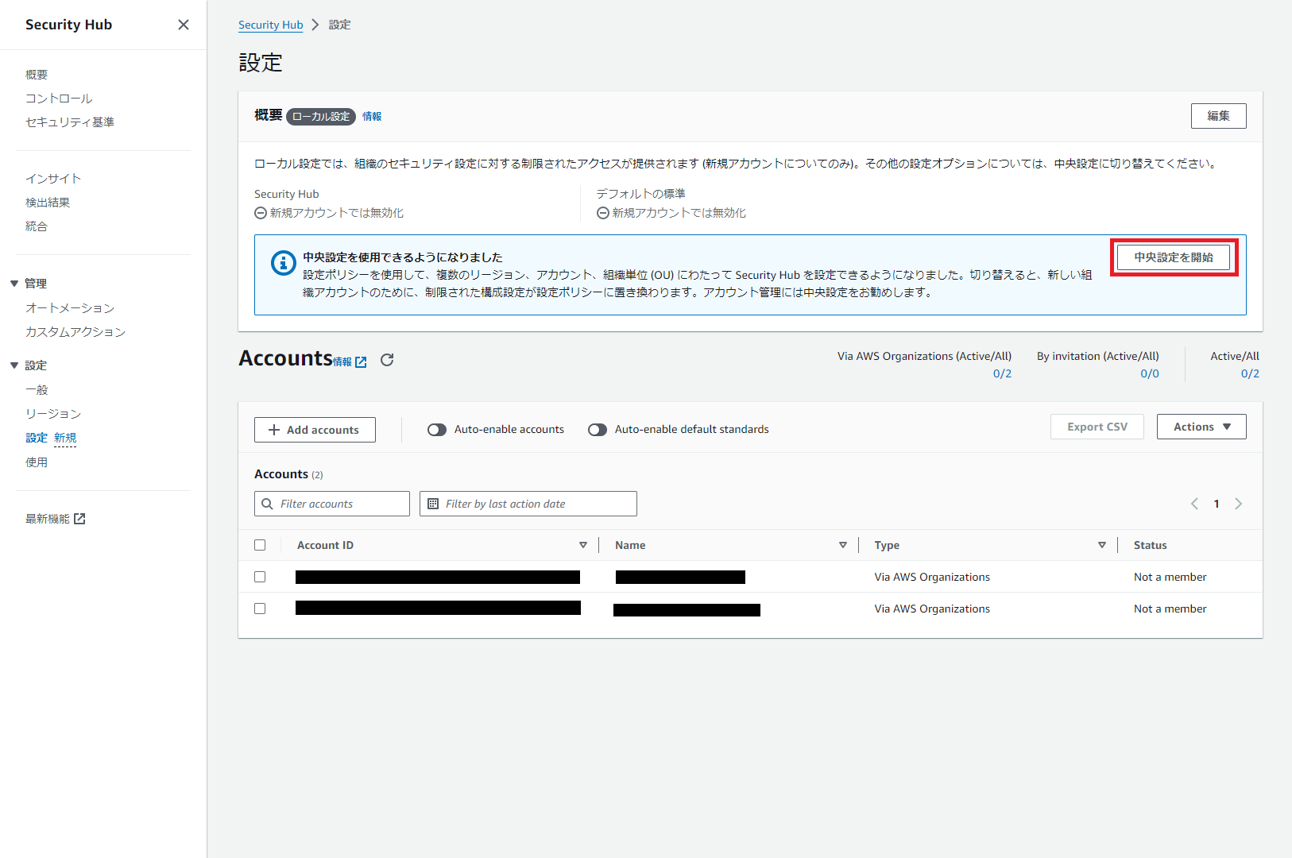Open the Actions dropdown menu
Screen dimensions: 1292x858
[x=1201, y=427]
